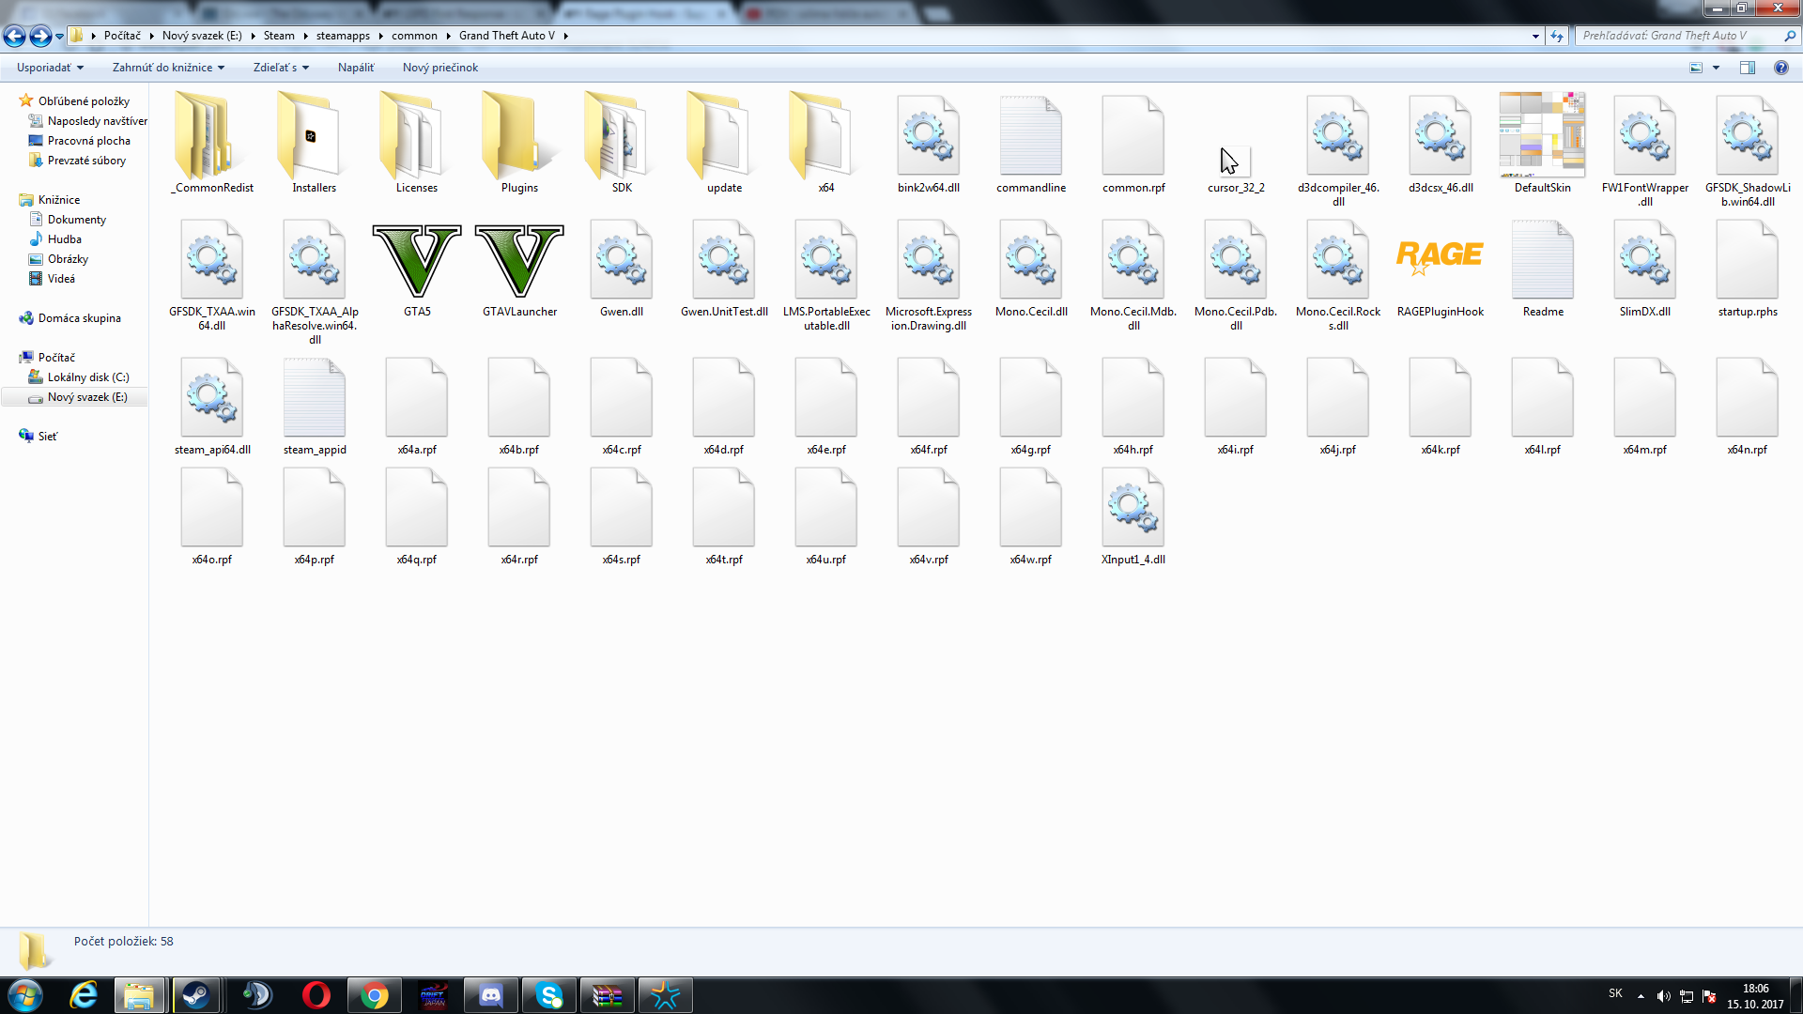Select the DefaultSkin image thumbnail
This screenshot has width=1803, height=1014.
point(1542,135)
